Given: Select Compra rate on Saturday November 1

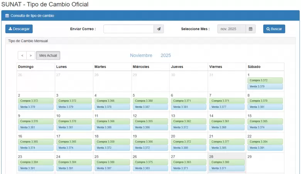Looking at the screenshot, I should pos(265,80).
